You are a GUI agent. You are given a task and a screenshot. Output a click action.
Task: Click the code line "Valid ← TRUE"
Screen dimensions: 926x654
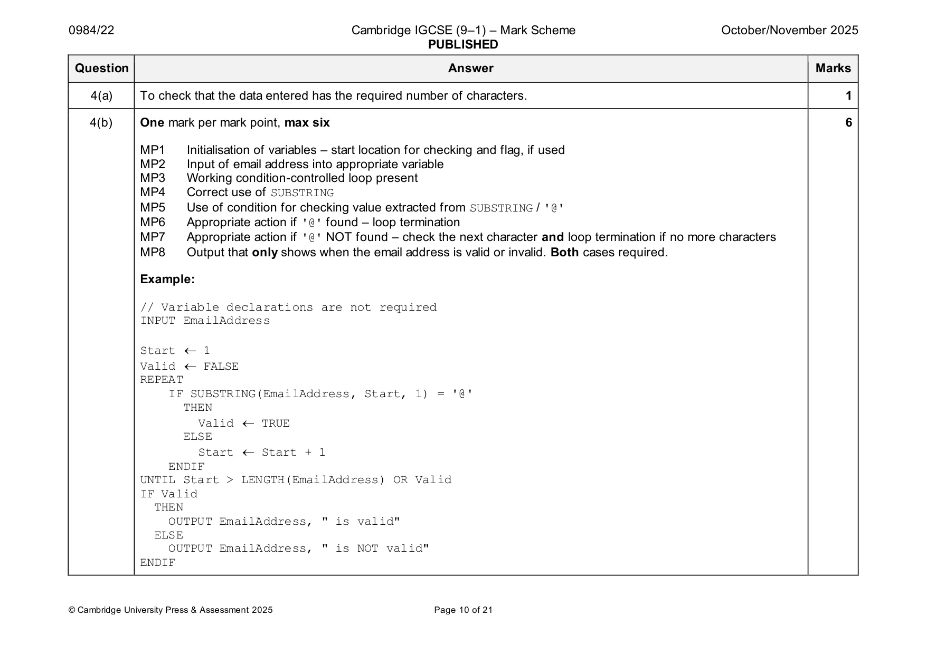click(244, 424)
